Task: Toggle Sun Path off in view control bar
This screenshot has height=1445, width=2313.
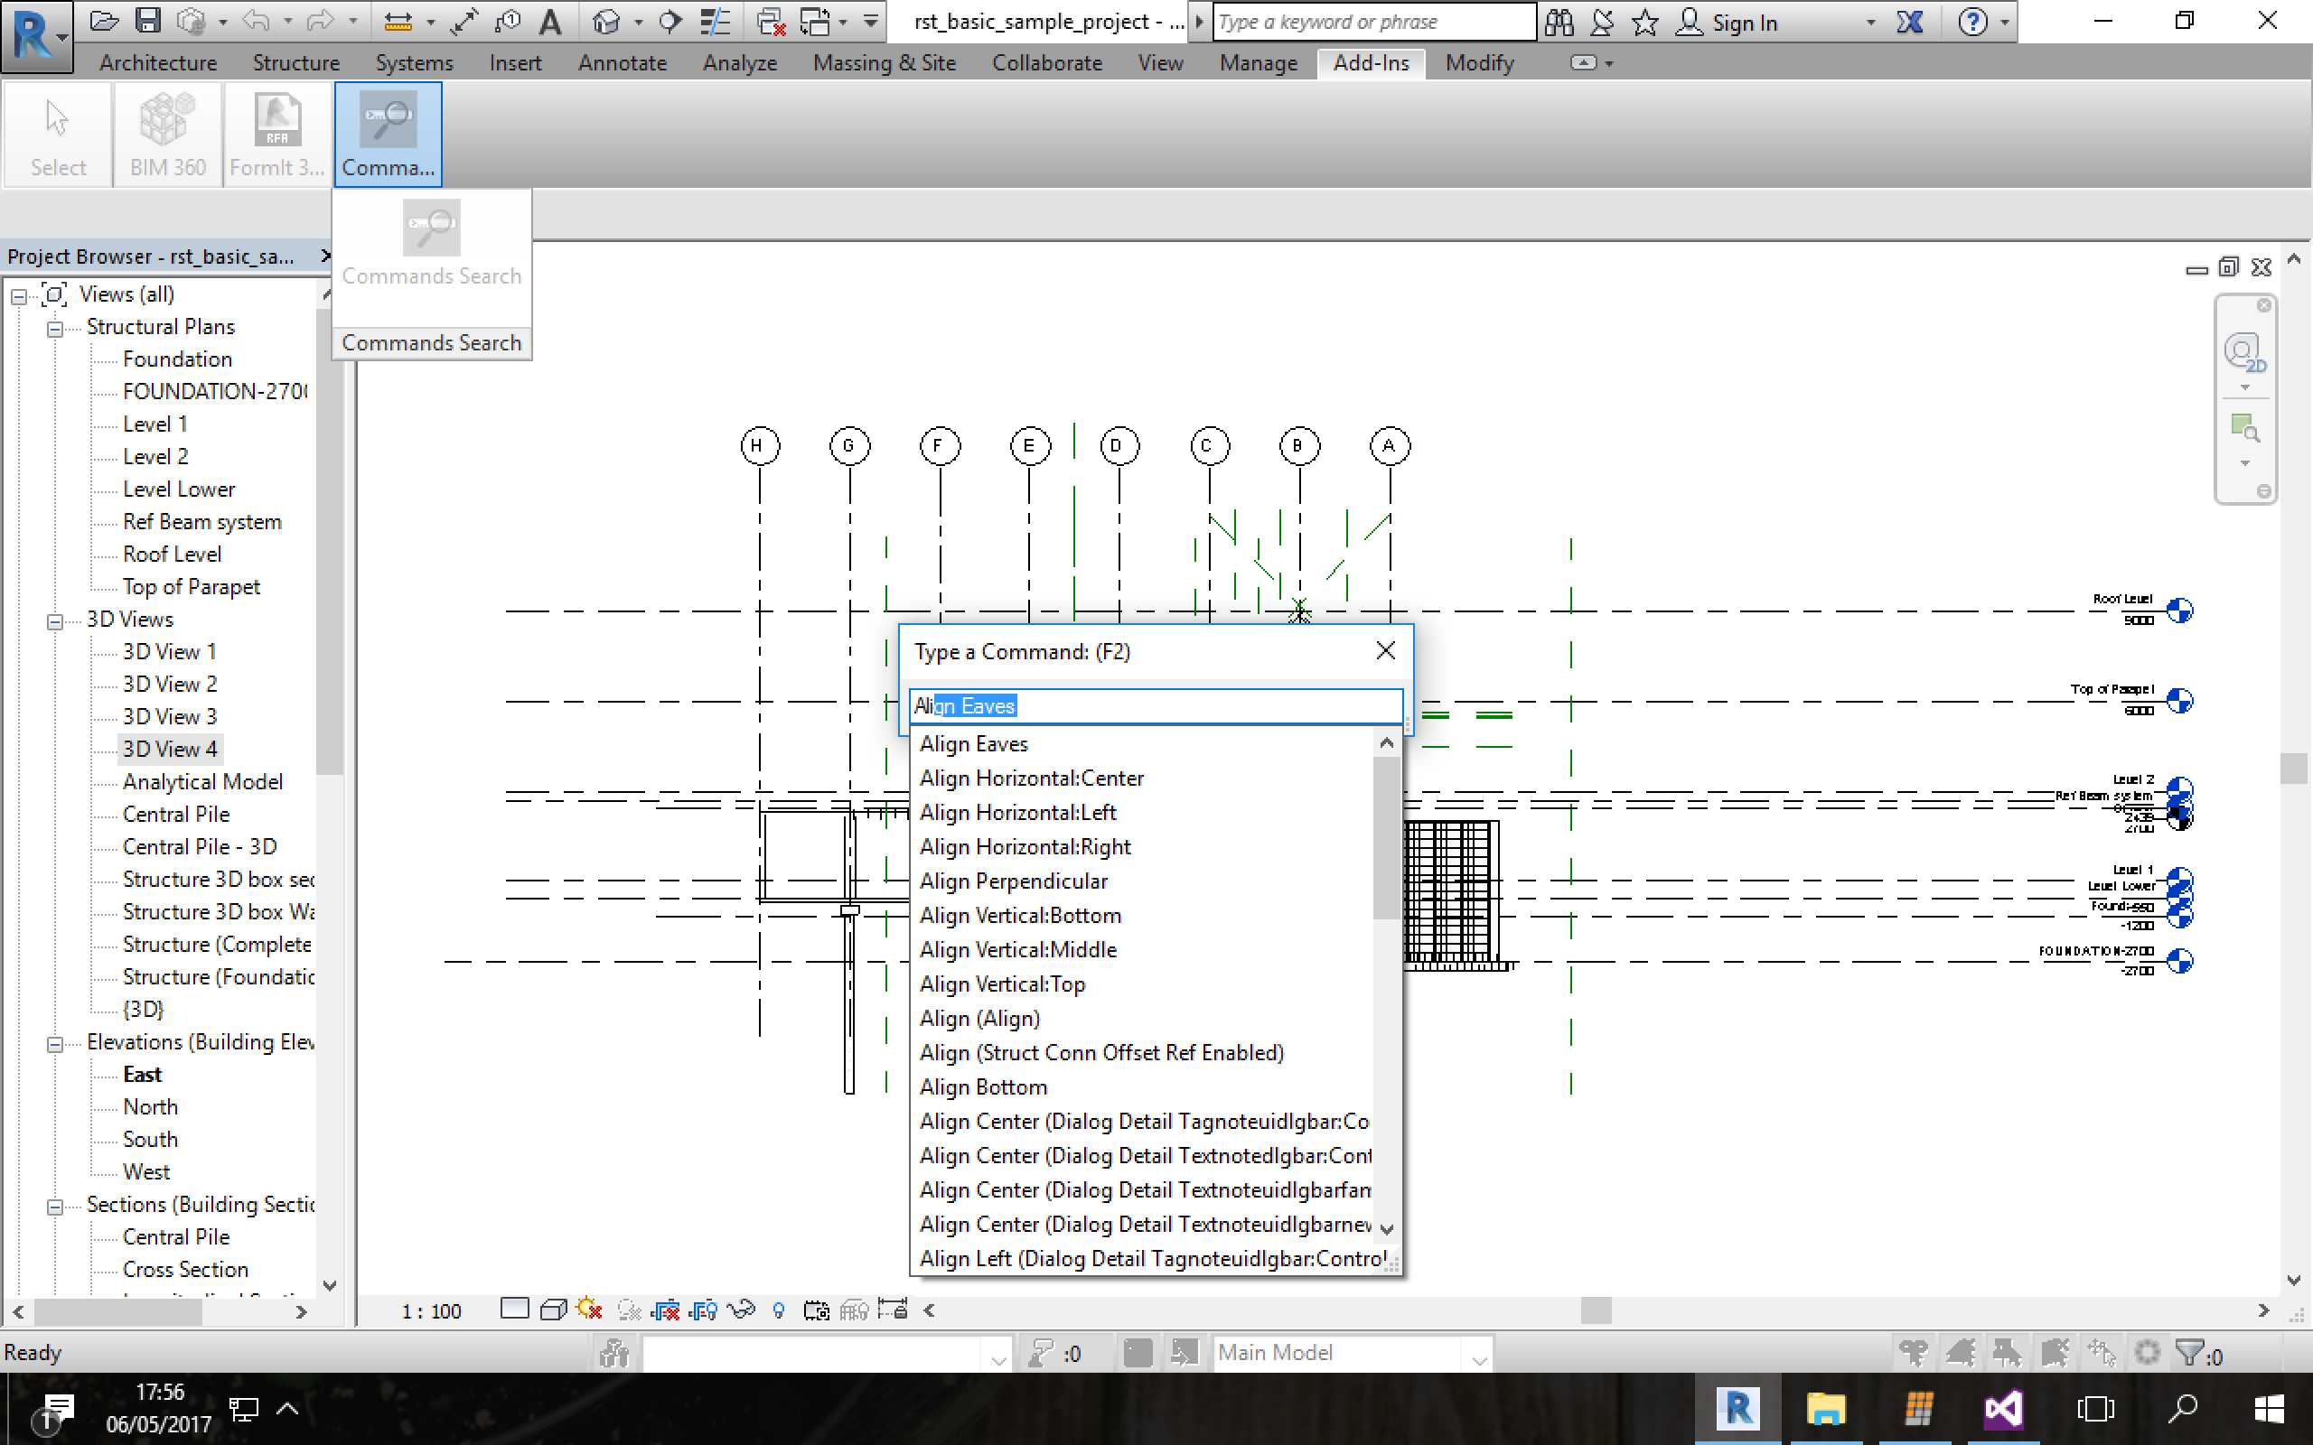Action: click(x=590, y=1310)
